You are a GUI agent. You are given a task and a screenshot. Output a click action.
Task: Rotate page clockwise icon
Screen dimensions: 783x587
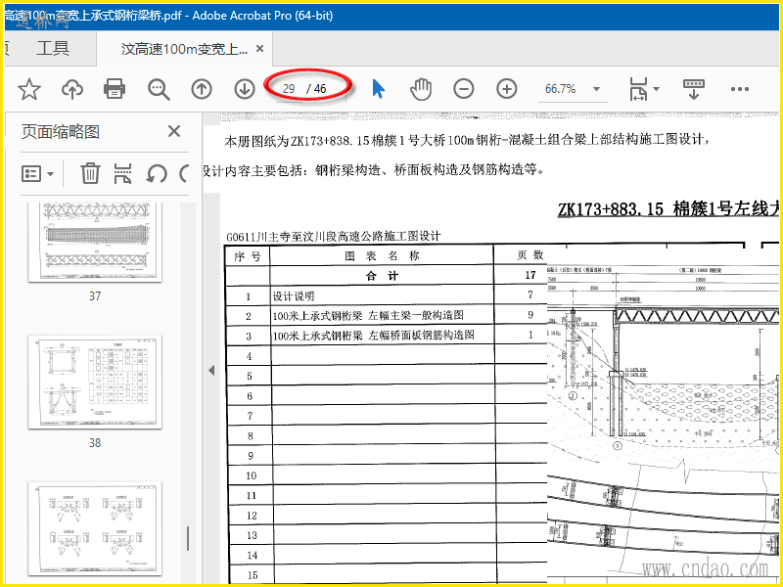click(184, 174)
